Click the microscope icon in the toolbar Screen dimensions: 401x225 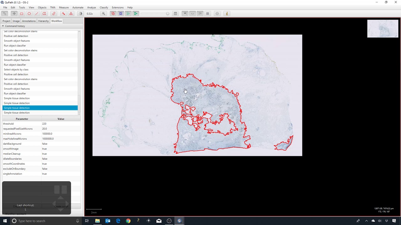click(227, 13)
